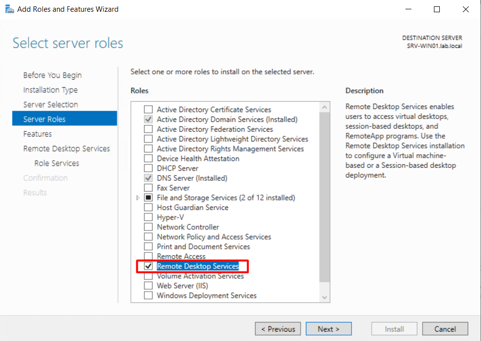The height and width of the screenshot is (341, 481).
Task: Go to Before You Begin step
Action: (52, 75)
